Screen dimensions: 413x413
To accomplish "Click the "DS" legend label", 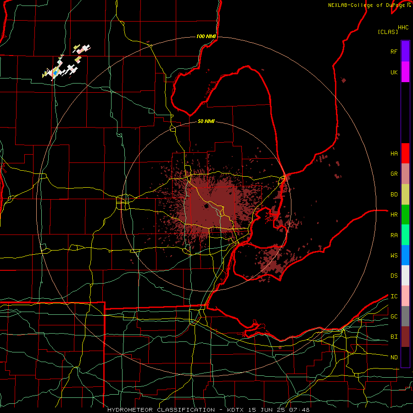I will (394, 276).
